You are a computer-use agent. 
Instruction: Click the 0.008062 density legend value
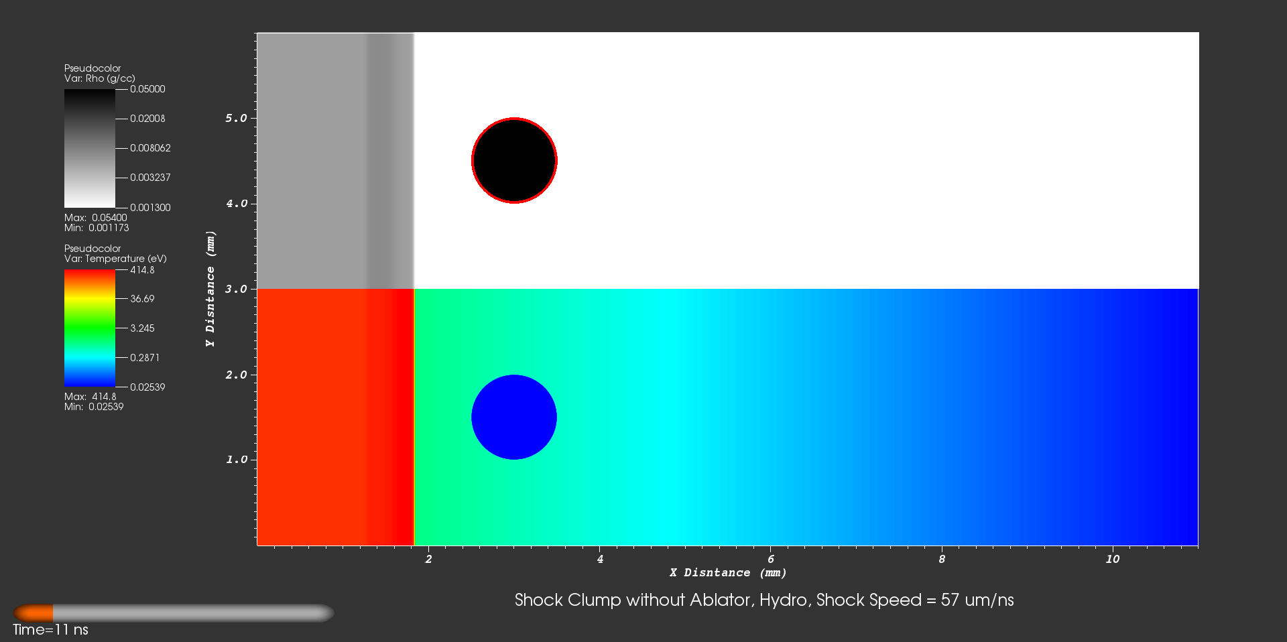pos(150,148)
